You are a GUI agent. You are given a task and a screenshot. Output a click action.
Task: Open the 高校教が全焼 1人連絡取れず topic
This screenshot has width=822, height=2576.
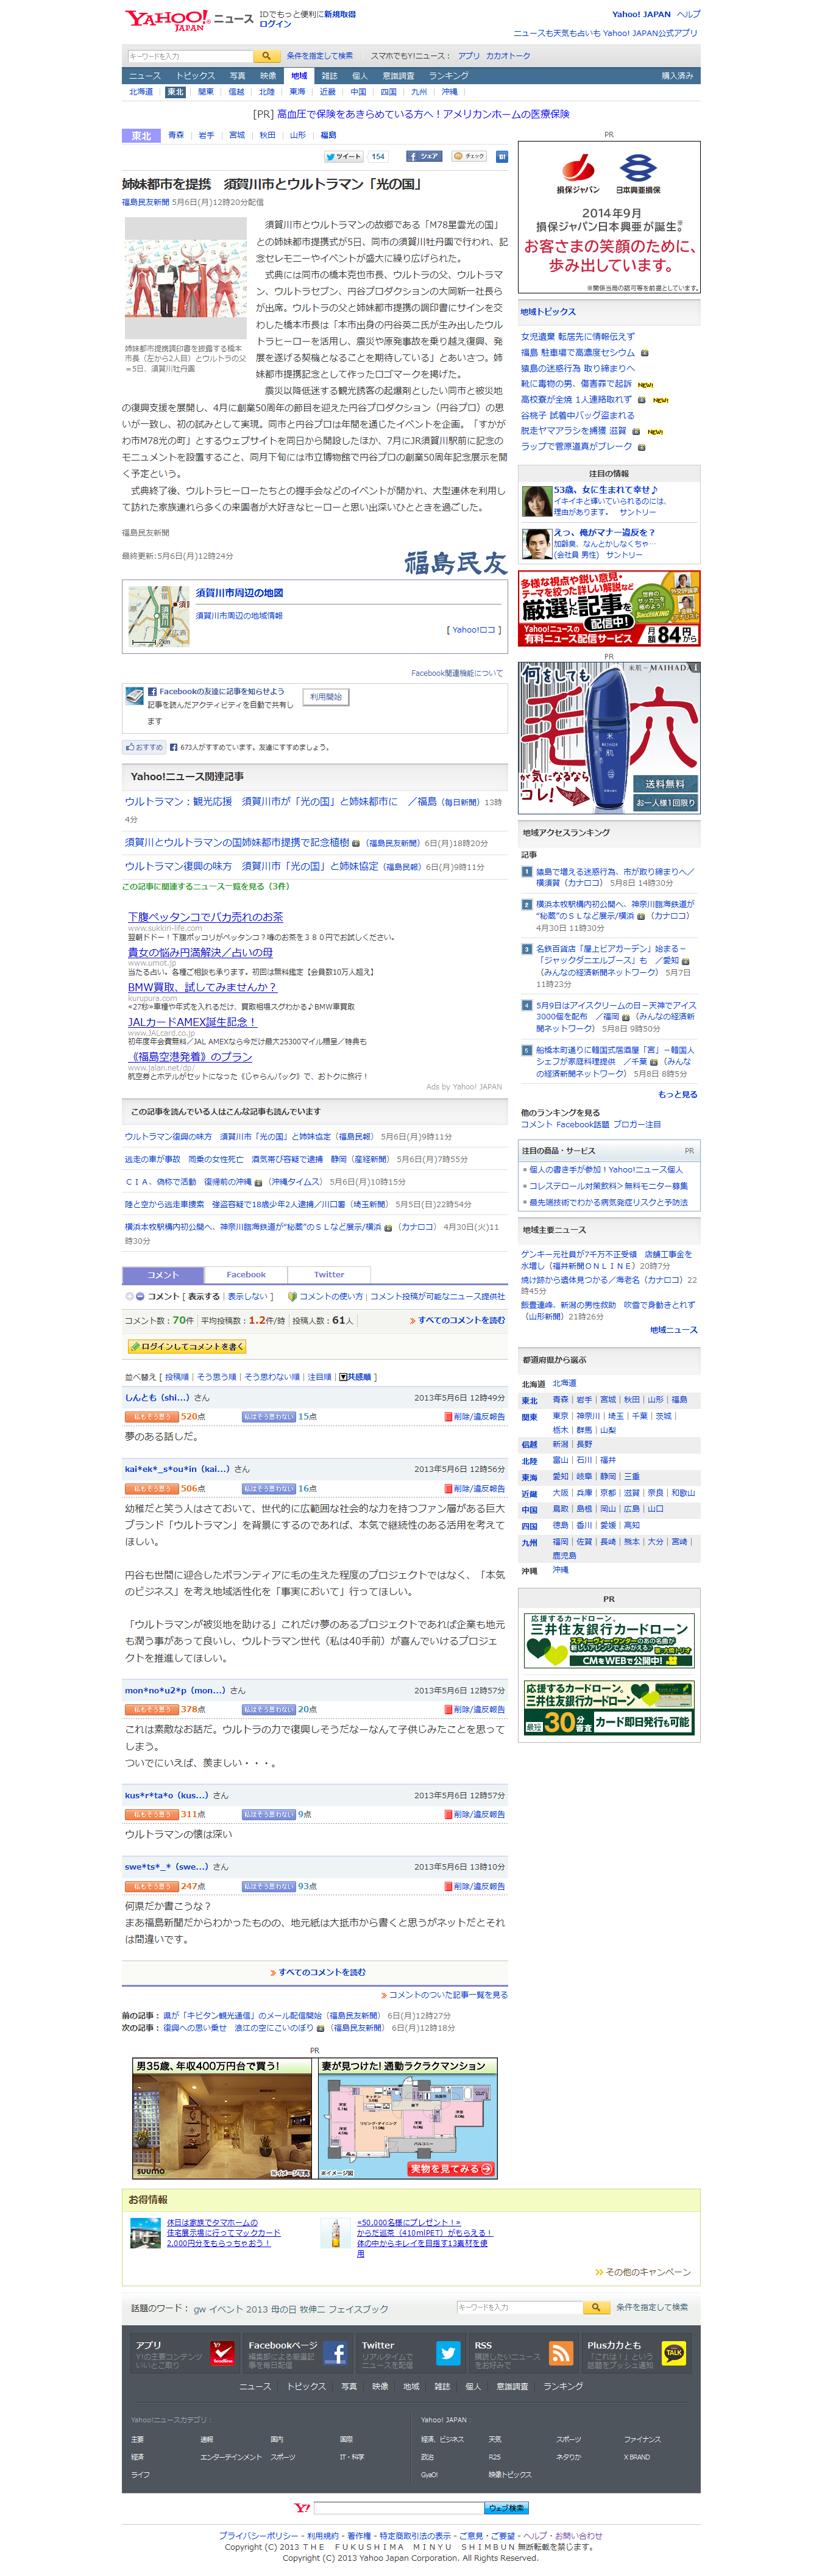(576, 400)
